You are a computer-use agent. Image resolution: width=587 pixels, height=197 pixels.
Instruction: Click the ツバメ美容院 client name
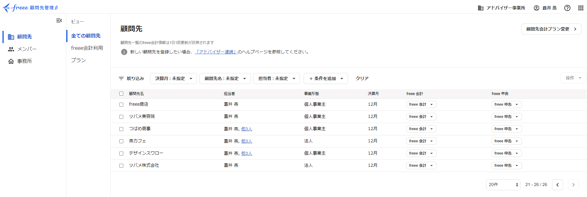pyautogui.click(x=142, y=117)
